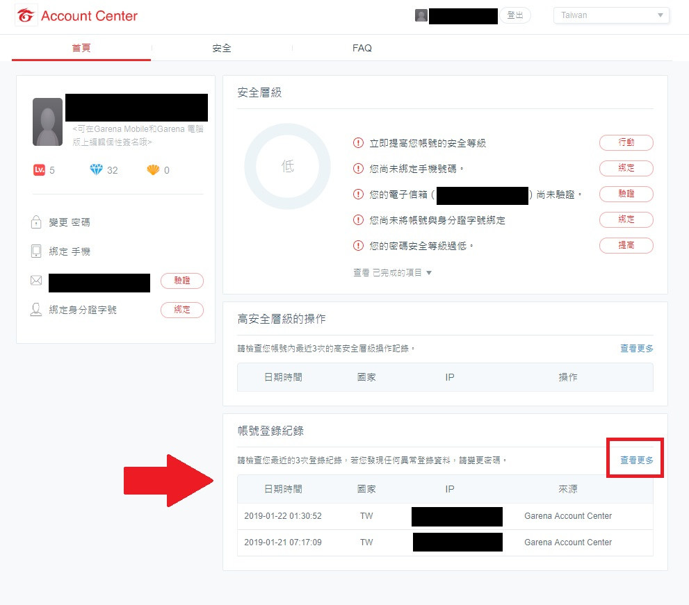Click the lock icon beside 變更密碼

pos(36,222)
